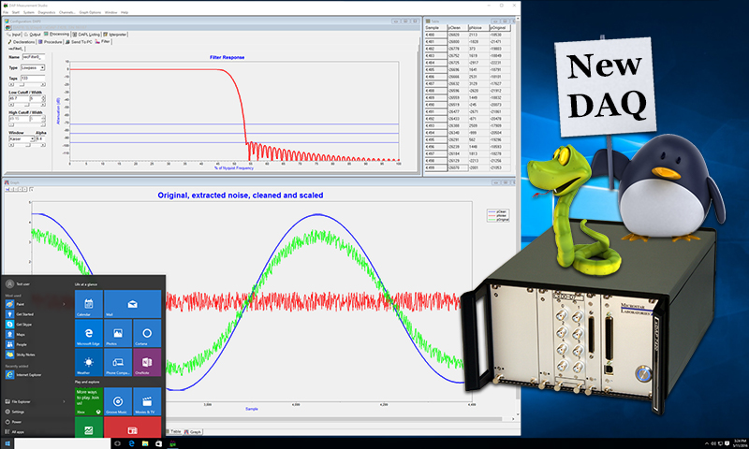Adjust the Low Cutoff slider
Viewport: 749px width, 449px height.
coord(27,105)
